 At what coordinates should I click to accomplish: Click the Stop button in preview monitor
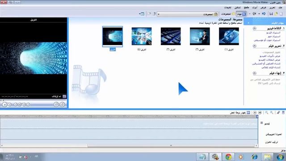click(x=10, y=105)
